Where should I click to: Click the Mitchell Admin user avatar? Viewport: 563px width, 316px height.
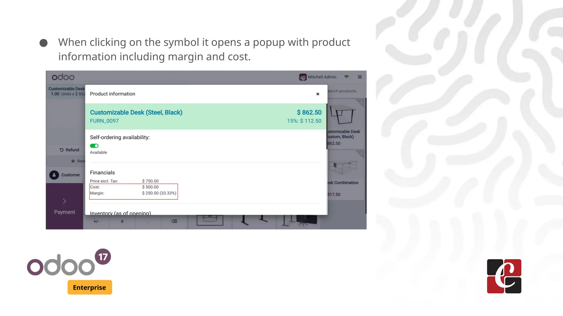point(303,77)
